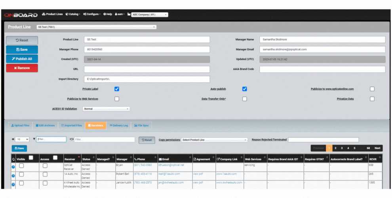Open the Product Lines menu
Viewport: 392px width, 198px height.
(x=52, y=14)
